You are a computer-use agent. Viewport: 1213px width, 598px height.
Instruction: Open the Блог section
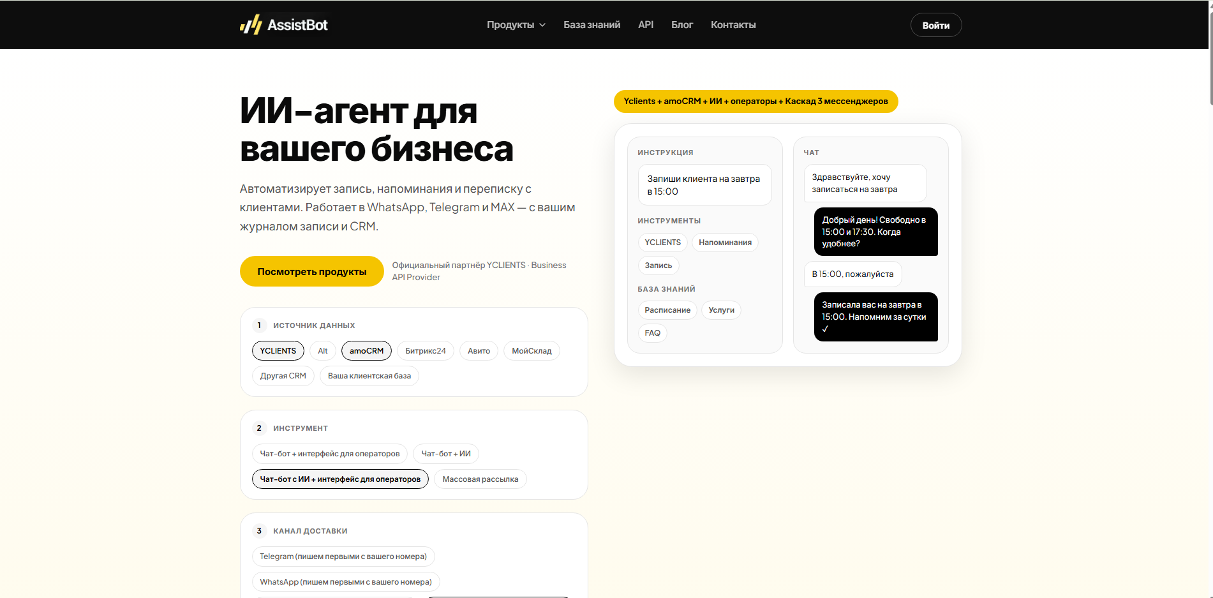pos(682,25)
